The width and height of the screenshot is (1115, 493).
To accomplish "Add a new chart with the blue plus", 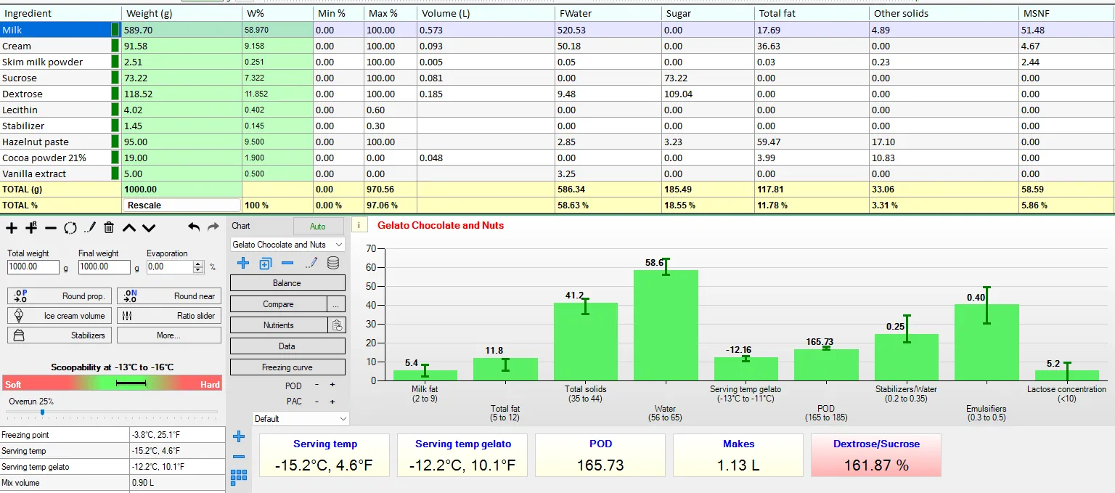I will [x=242, y=264].
